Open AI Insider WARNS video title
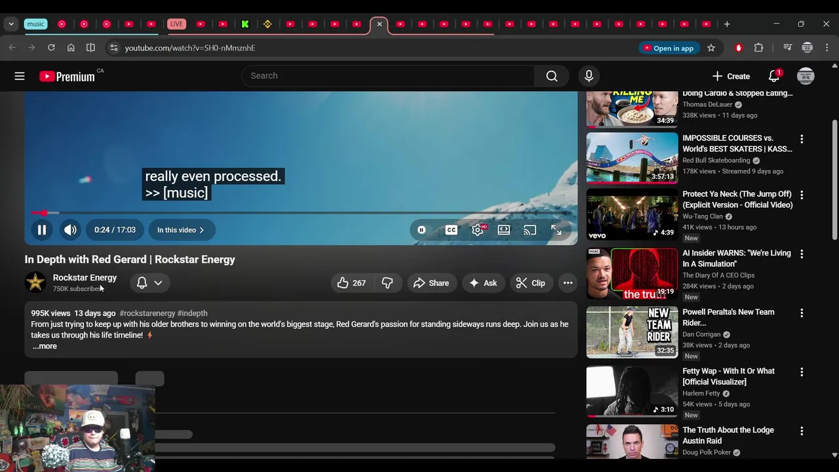 (x=737, y=258)
